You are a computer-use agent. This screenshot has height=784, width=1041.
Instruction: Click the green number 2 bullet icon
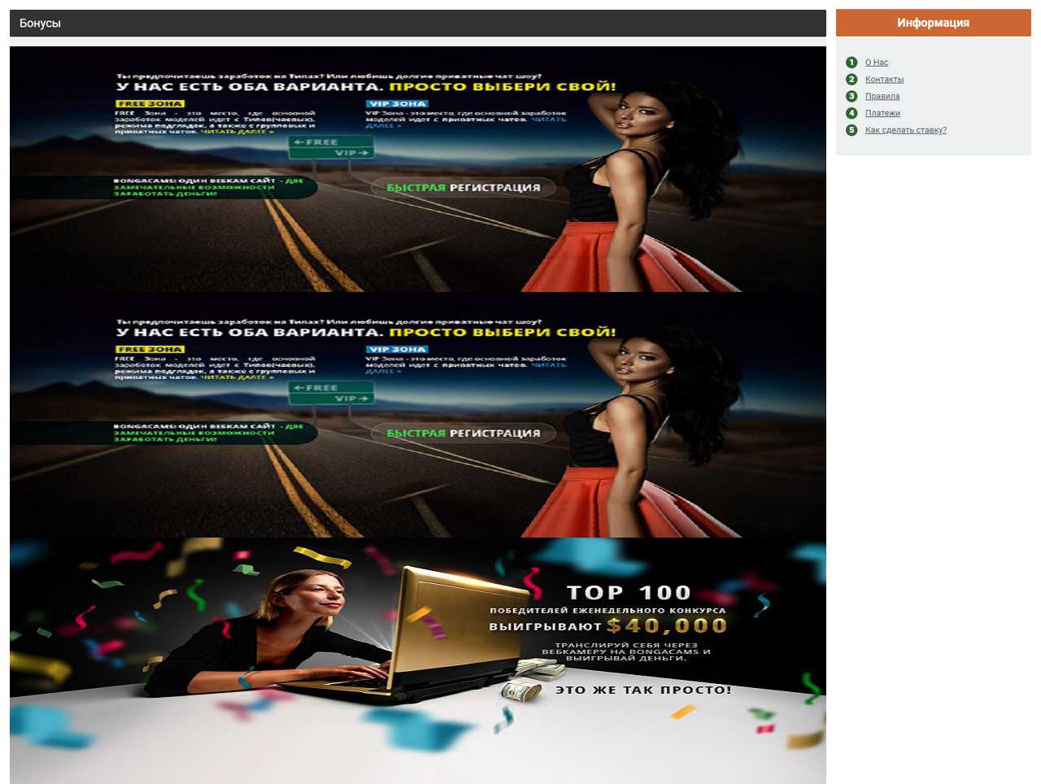[852, 80]
